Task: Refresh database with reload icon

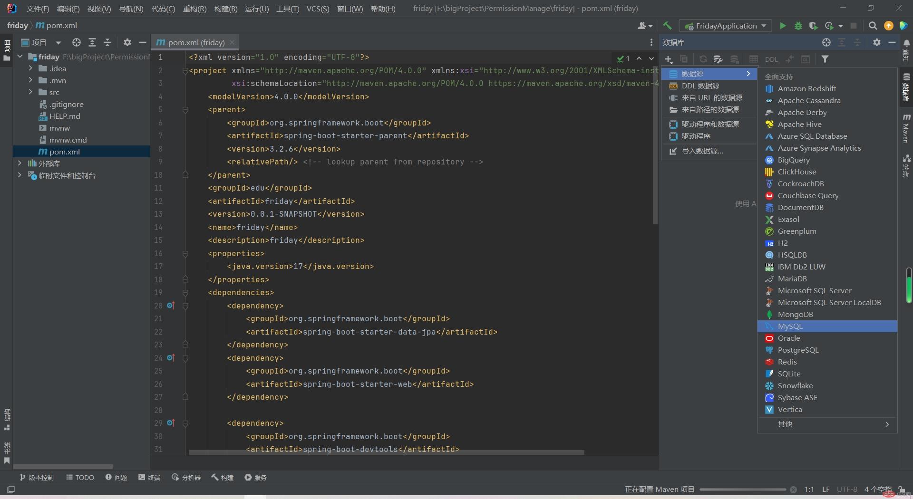Action: 703,59
